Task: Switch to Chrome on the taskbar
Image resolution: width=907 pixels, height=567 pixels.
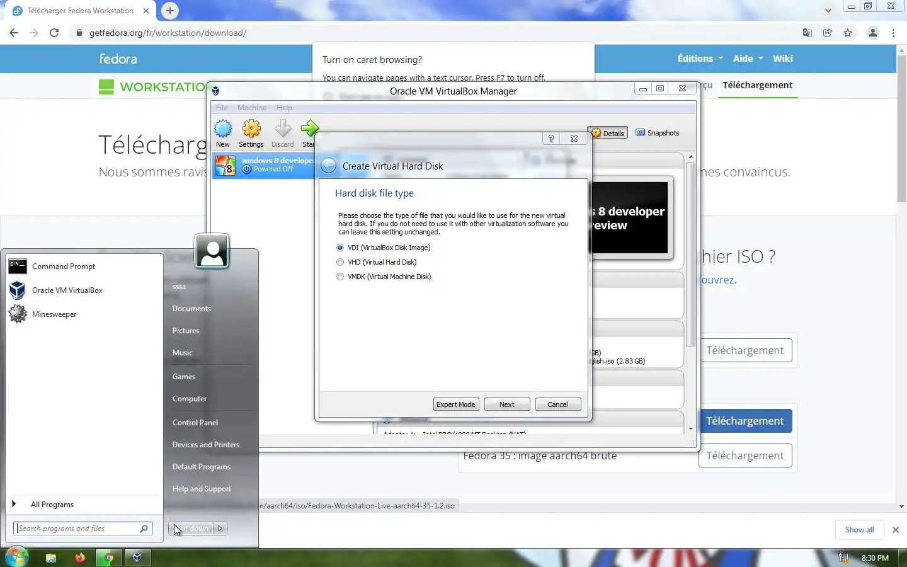Action: coord(109,558)
